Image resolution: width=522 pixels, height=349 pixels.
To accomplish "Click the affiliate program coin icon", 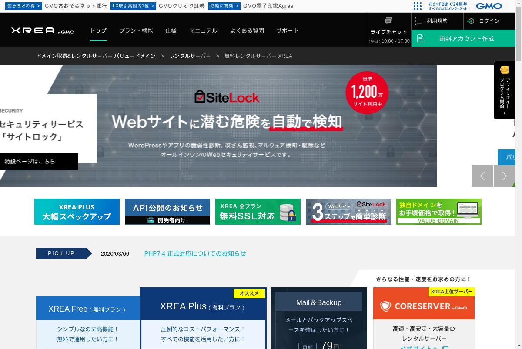I will pos(505,70).
